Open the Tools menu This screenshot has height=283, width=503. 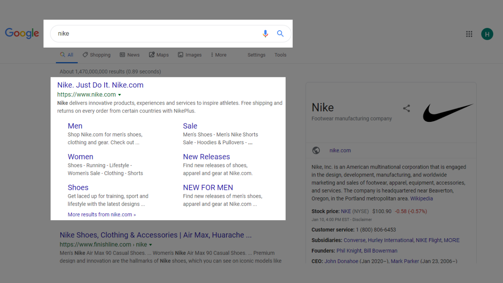(x=280, y=55)
